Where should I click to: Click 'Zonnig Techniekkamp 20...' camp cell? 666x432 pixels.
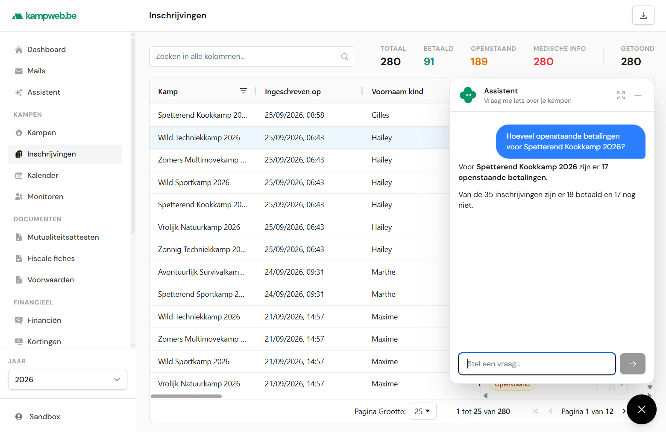(202, 249)
